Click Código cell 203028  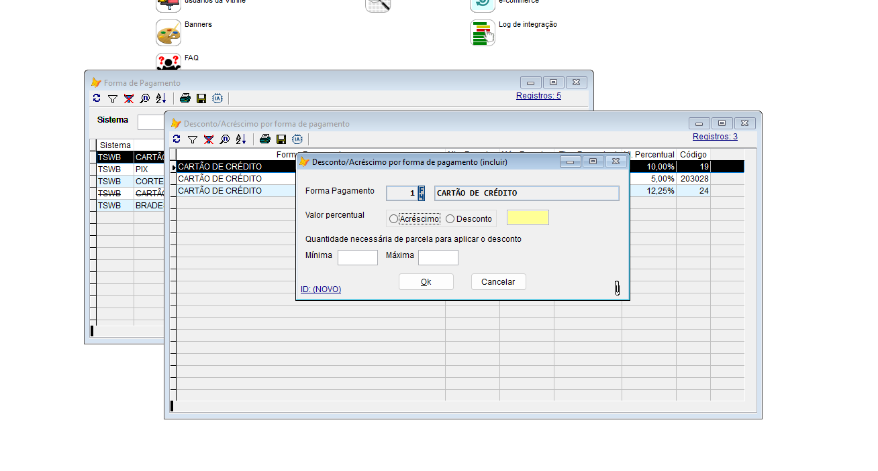[x=693, y=179]
